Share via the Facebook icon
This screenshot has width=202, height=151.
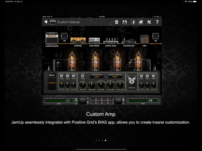pos(133,22)
